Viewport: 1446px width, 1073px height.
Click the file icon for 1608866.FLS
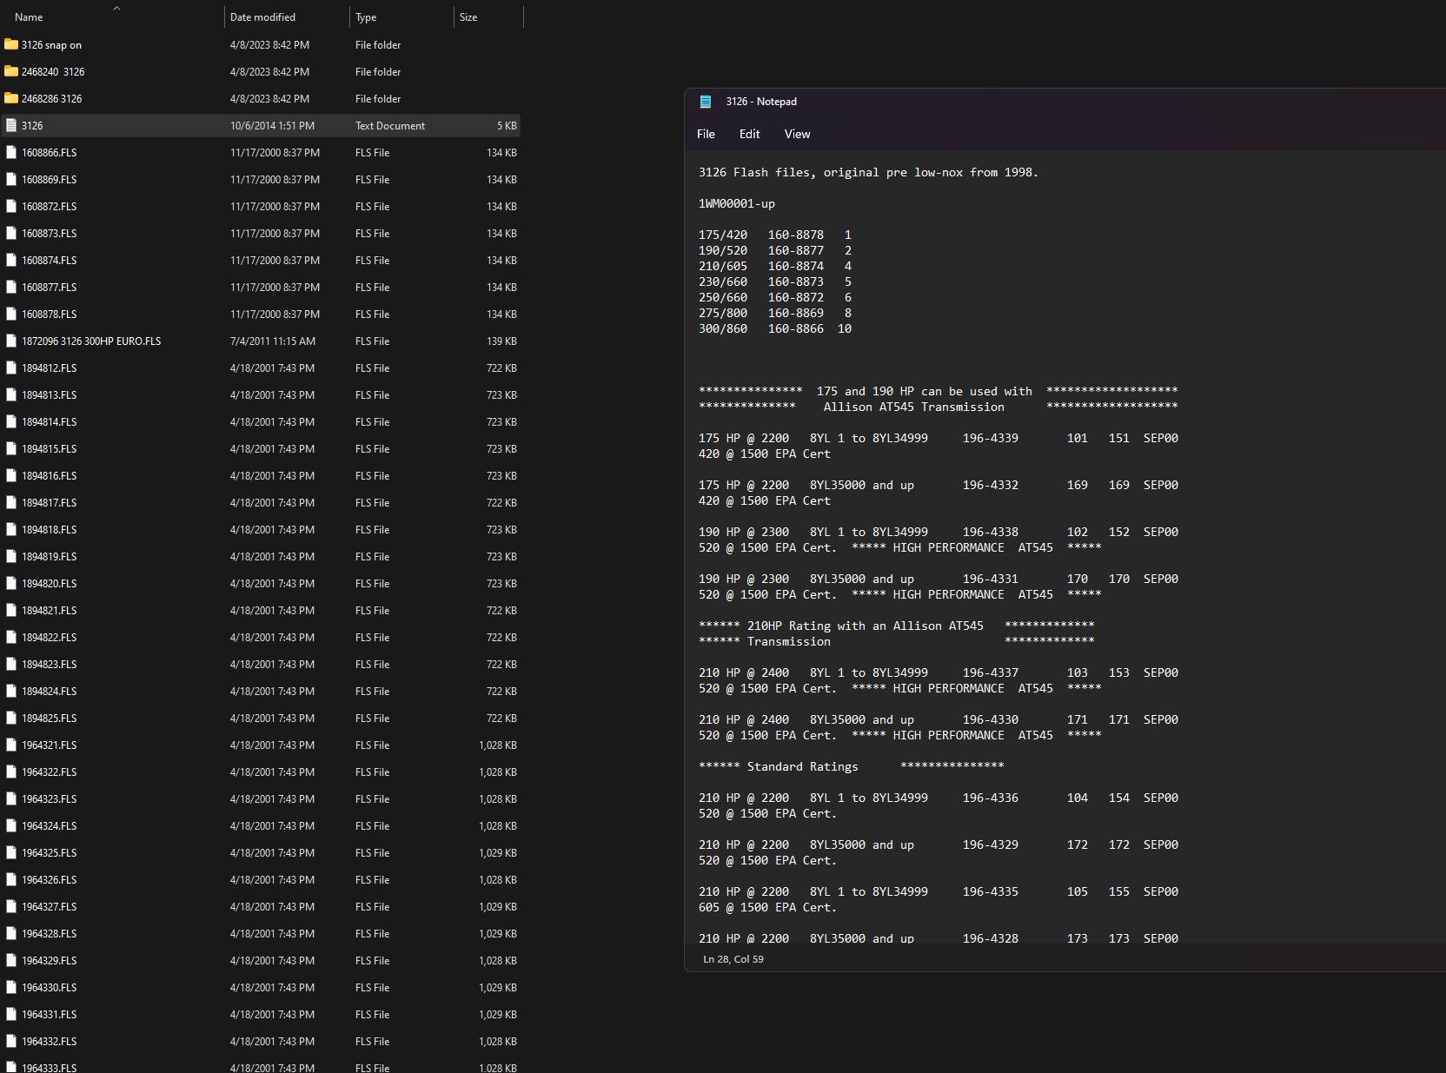pyautogui.click(x=11, y=152)
